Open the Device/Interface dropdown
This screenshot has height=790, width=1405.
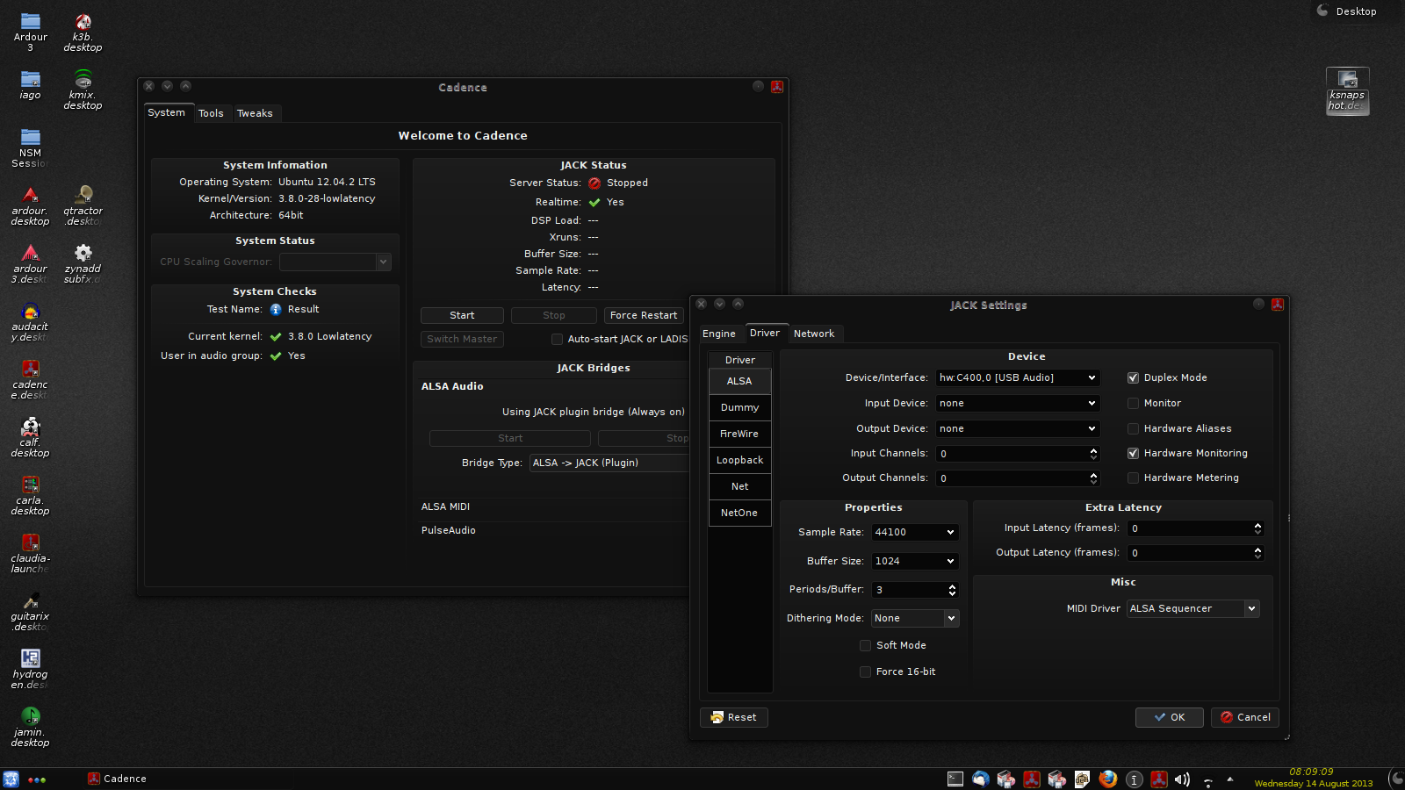(1017, 378)
